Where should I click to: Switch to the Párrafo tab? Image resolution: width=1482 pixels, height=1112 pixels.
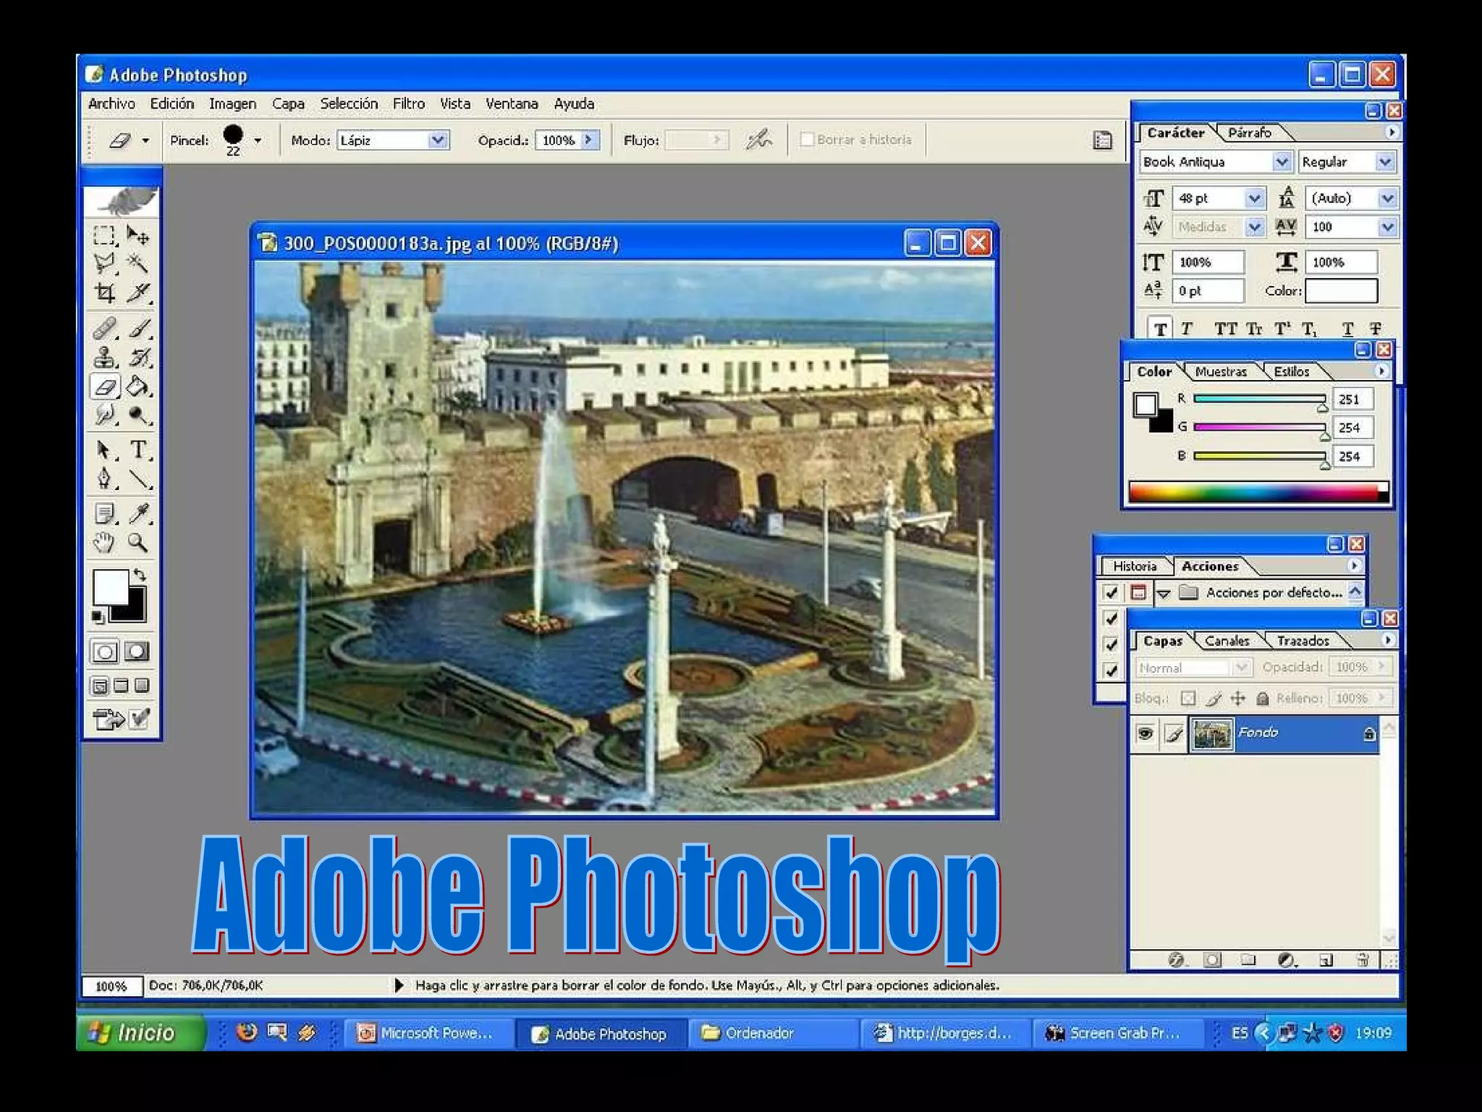1250,132
